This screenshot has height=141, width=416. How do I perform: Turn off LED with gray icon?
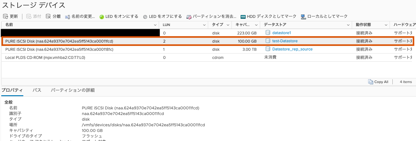(x=145, y=17)
